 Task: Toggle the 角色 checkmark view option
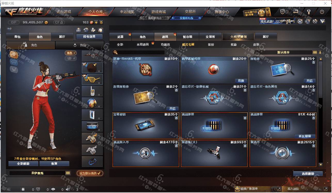tap(71, 53)
